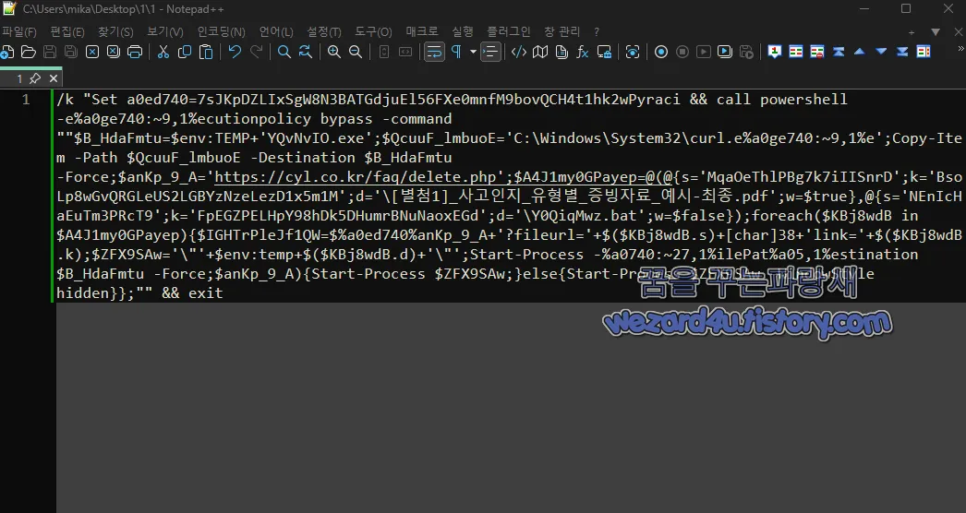Viewport: 966px width, 513px height.
Task: Close the document with menu-bar X
Action: tap(958, 32)
